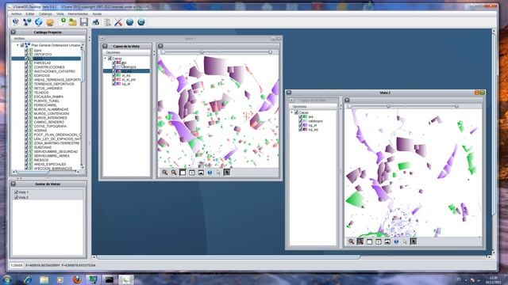
Task: Open the Catalogo menu
Action: 45,14
